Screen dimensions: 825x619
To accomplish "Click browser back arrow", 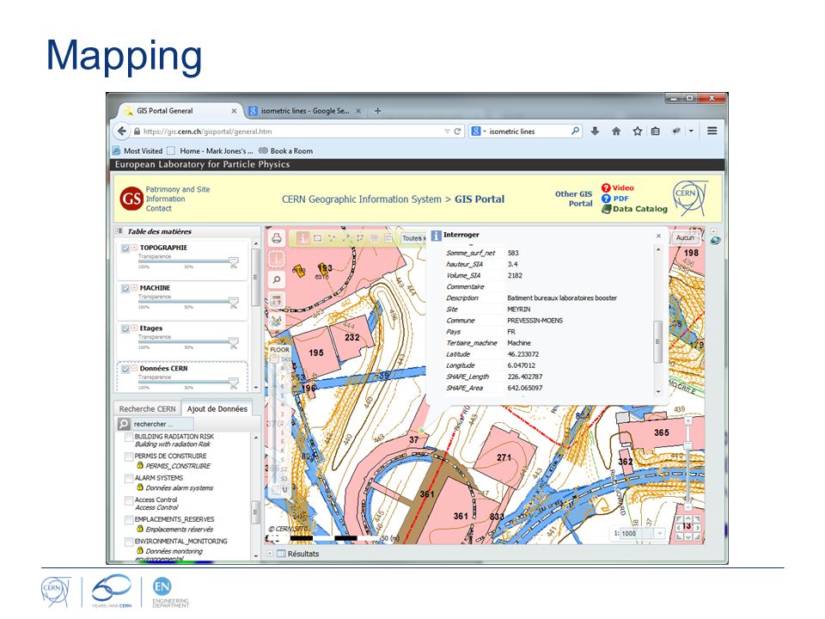I will tap(122, 131).
